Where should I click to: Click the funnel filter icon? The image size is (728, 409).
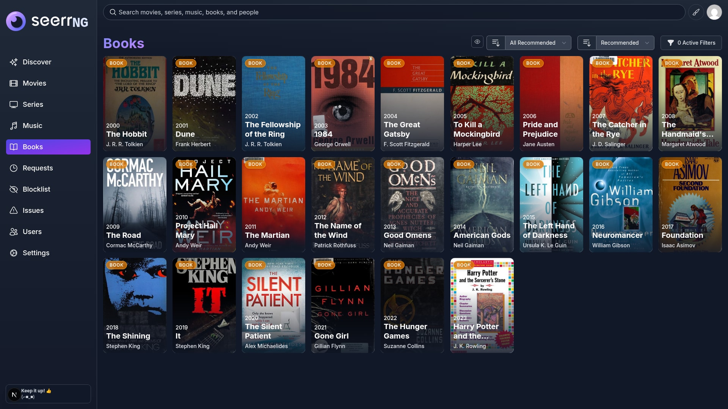(670, 43)
